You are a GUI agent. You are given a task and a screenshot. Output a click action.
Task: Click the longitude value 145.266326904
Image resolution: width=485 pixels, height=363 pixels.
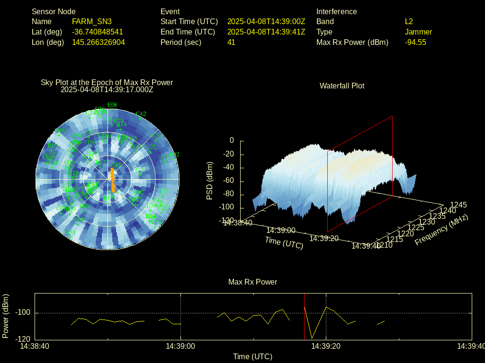tap(99, 43)
